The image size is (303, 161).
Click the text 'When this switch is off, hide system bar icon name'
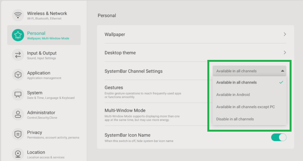[139, 141]
